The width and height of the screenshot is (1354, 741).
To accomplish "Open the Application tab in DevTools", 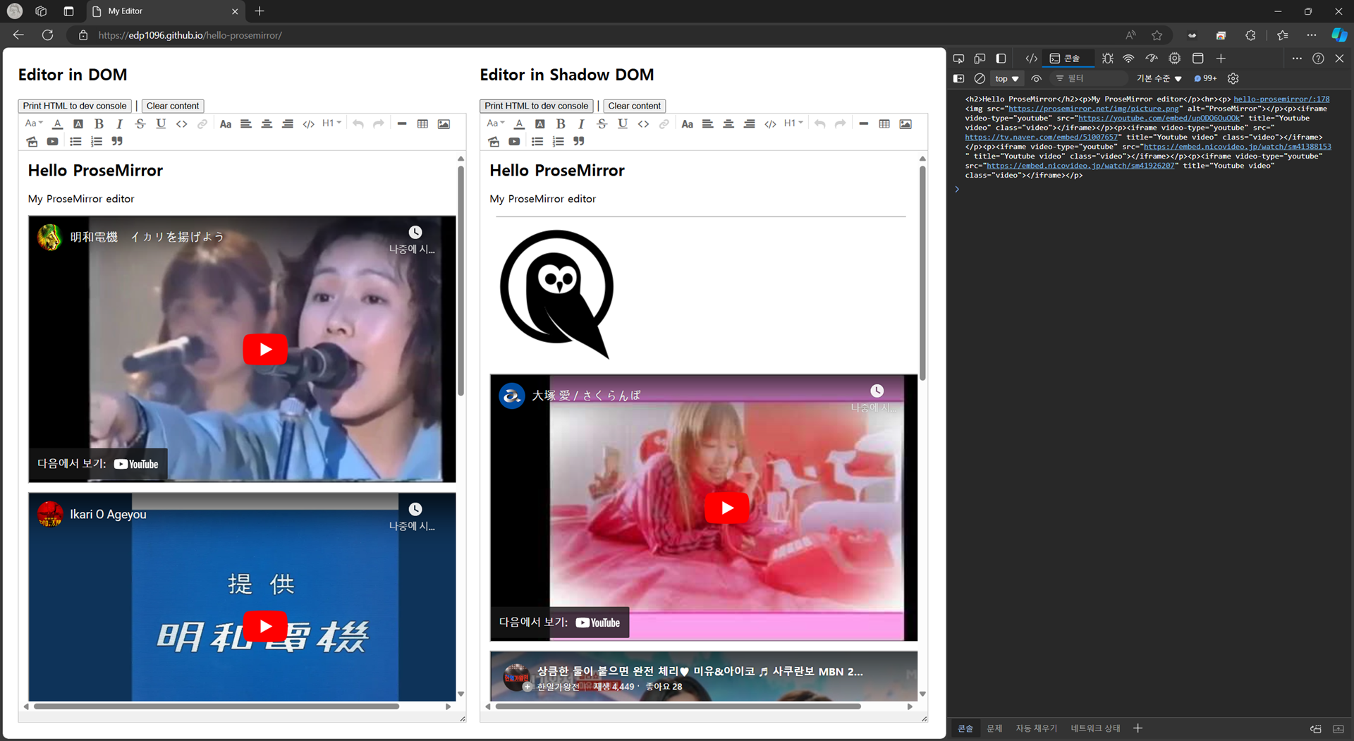I will tap(1197, 59).
